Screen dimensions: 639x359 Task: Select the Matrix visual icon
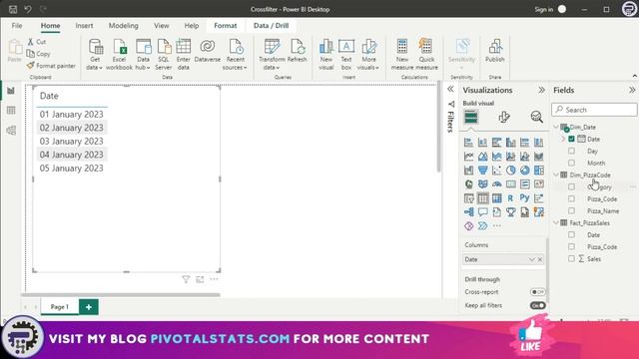click(x=497, y=198)
